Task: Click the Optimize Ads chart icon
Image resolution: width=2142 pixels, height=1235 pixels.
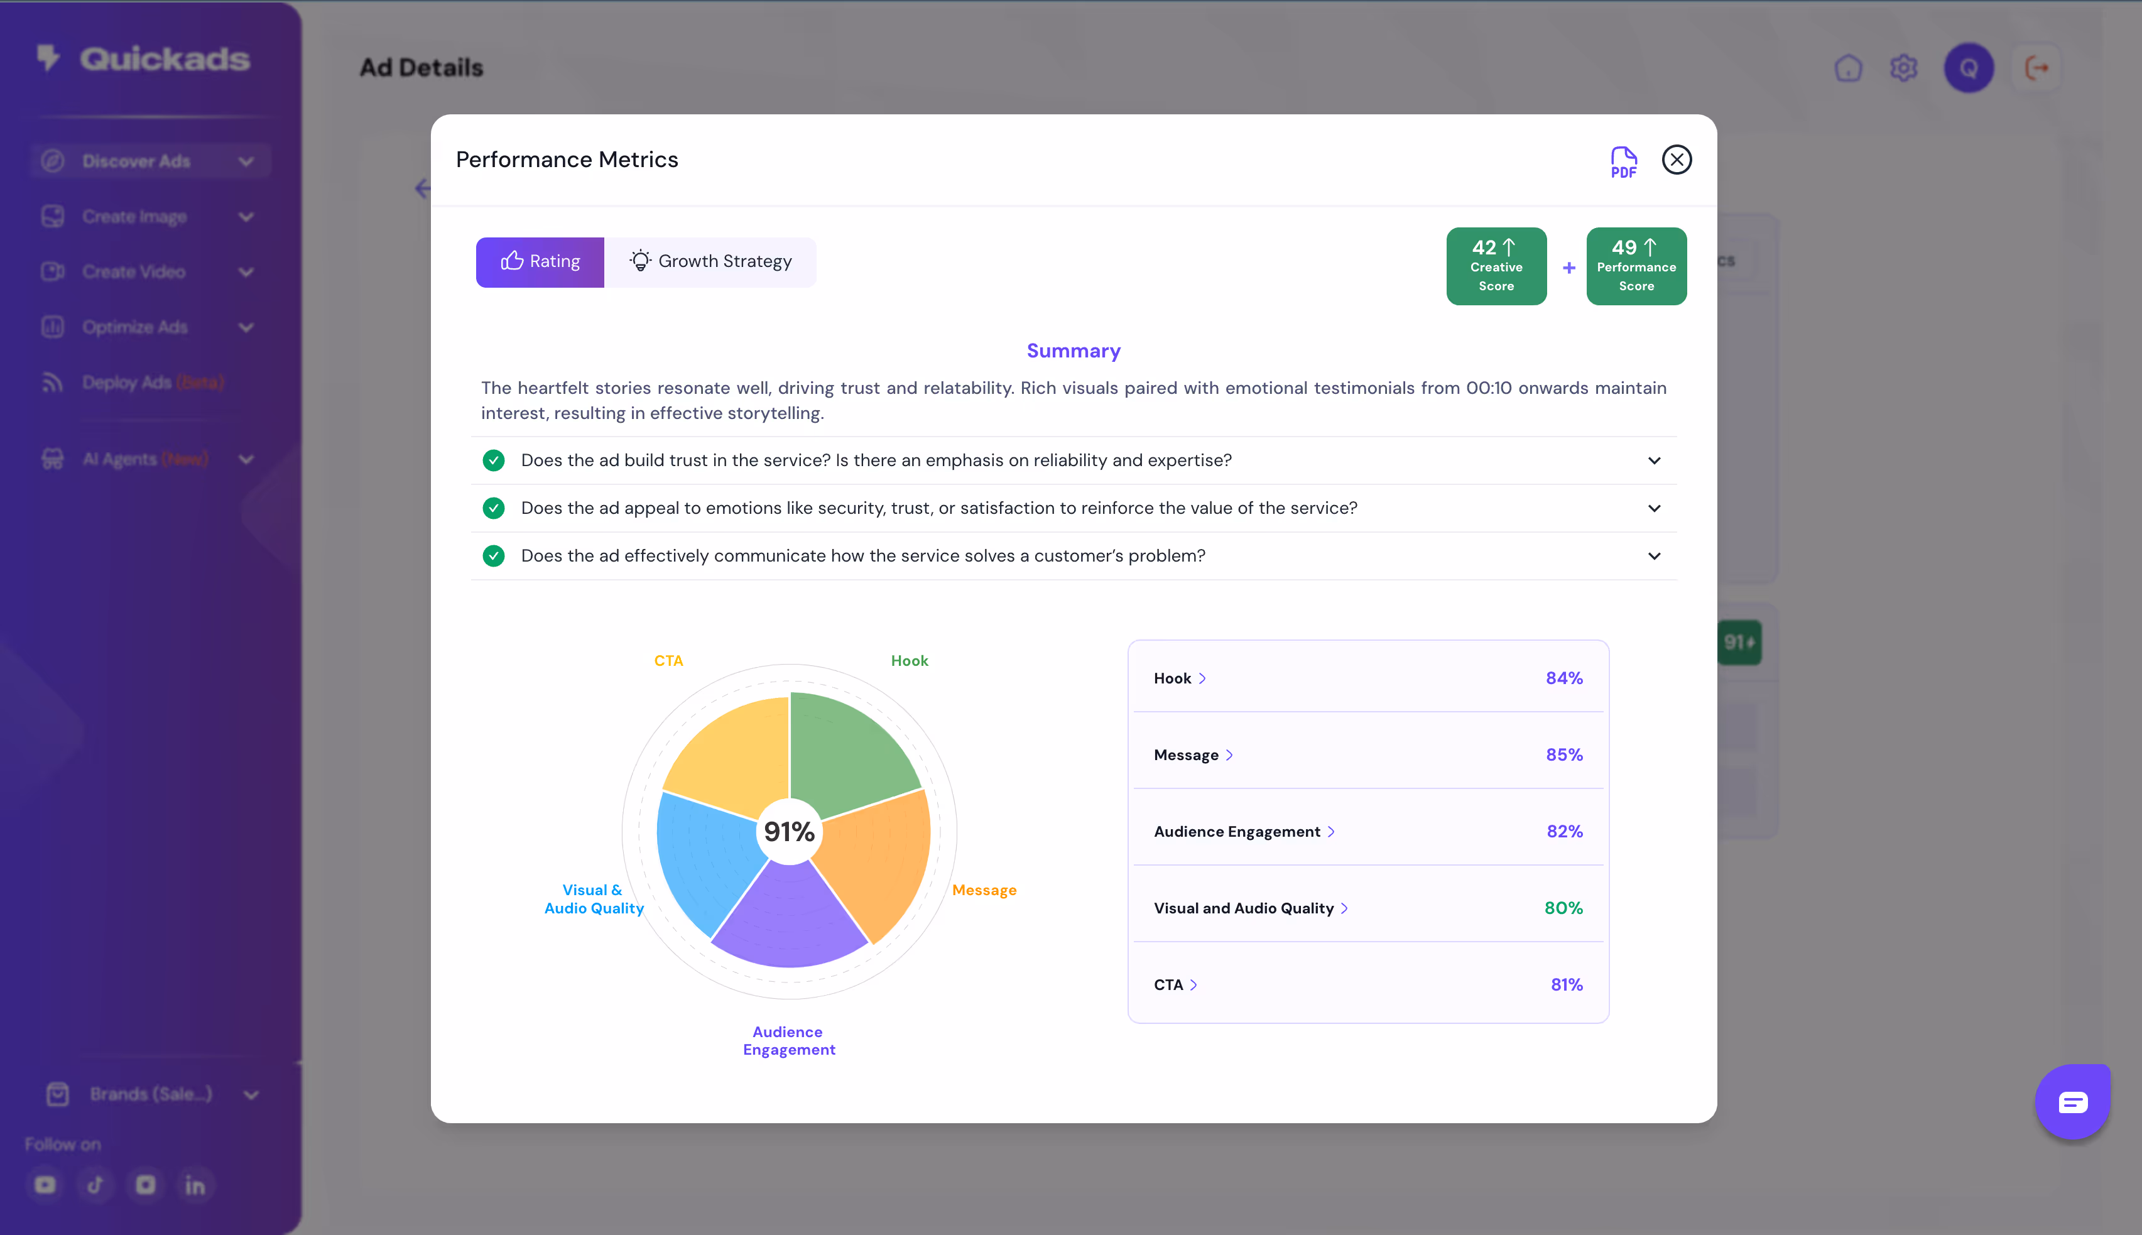Action: click(53, 327)
